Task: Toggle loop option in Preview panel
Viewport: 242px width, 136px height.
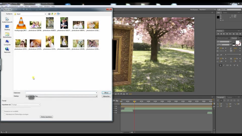Action: (x=237, y=34)
